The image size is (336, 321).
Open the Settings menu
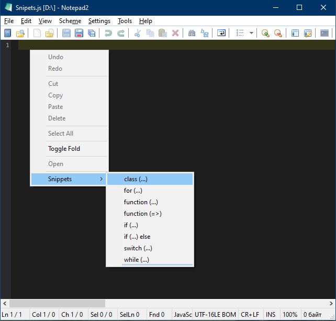point(99,21)
